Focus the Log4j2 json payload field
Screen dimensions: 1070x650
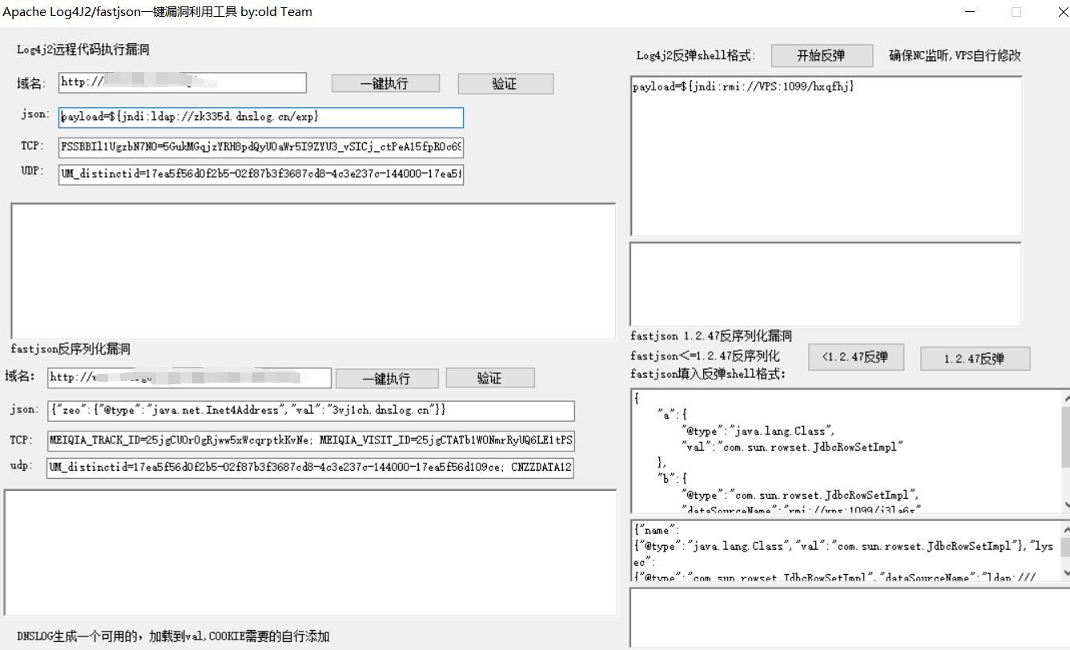260,117
